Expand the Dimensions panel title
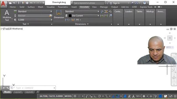This screenshot has width=177, height=99. coord(82,24)
